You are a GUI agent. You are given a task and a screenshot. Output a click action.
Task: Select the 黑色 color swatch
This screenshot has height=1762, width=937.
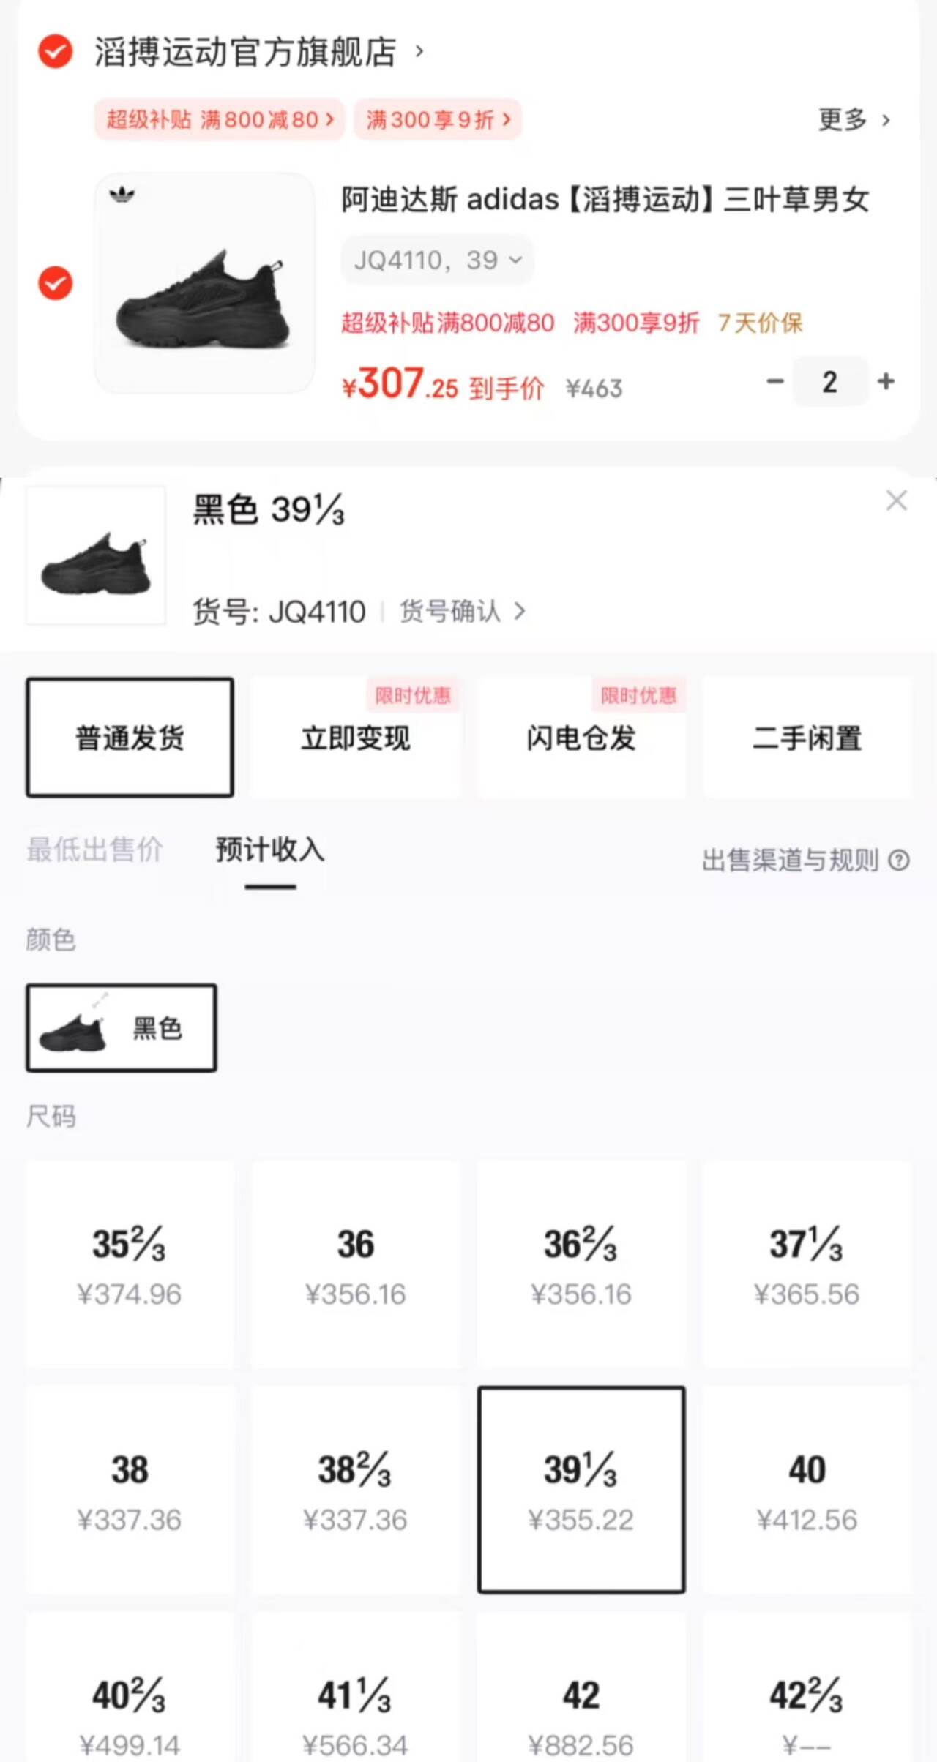click(x=122, y=1028)
